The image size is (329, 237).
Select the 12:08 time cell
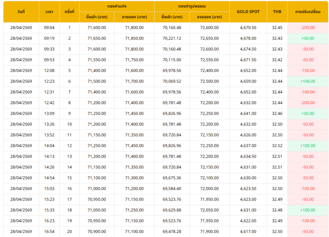tap(49, 71)
